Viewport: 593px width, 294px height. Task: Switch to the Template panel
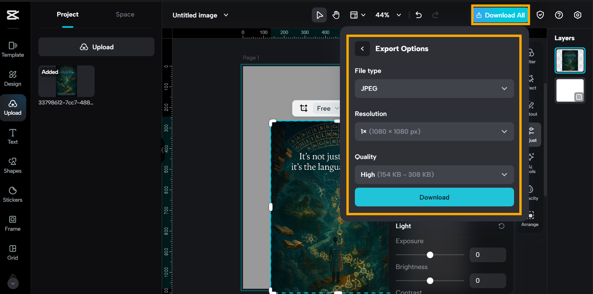(x=12, y=49)
